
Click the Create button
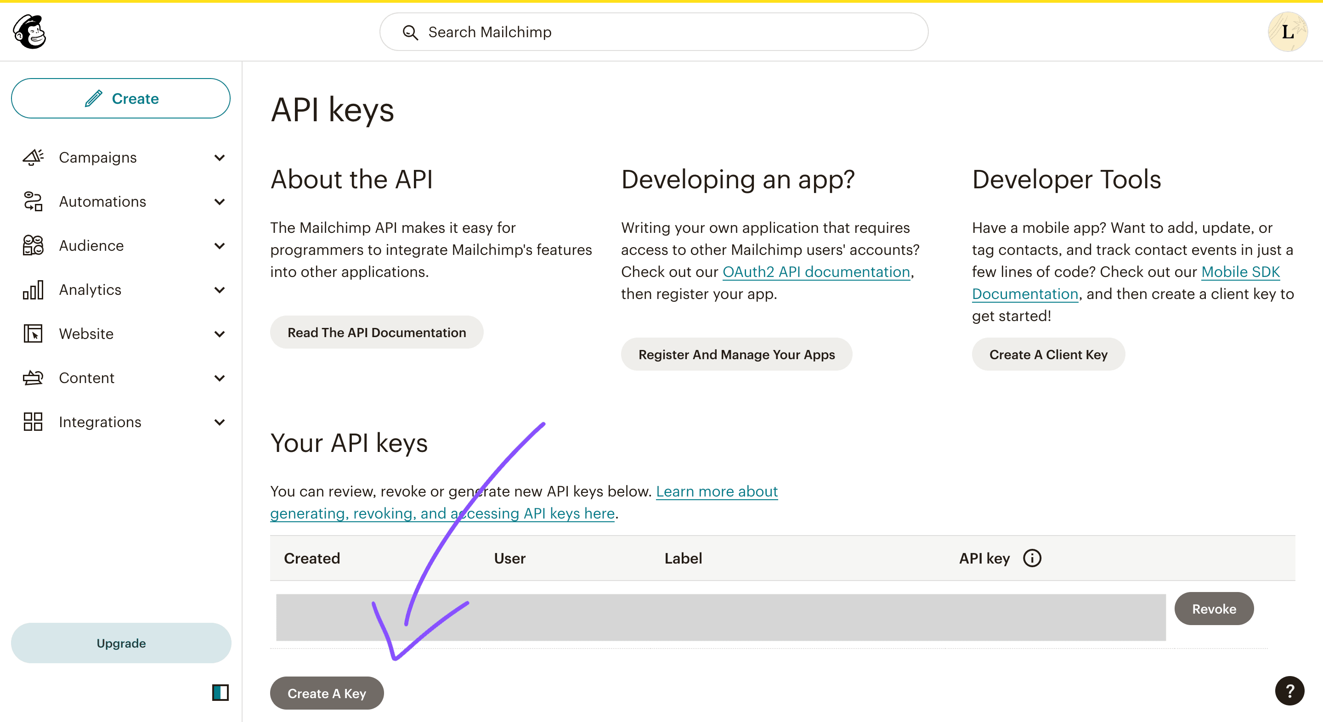pos(121,99)
